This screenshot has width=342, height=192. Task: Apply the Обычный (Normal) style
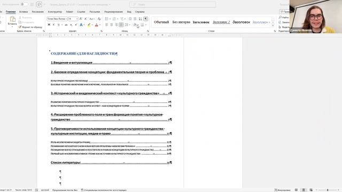coord(161,22)
